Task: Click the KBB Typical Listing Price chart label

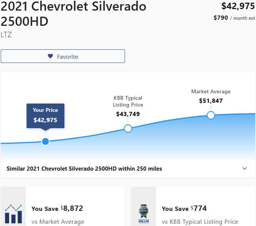Action: coord(128,101)
